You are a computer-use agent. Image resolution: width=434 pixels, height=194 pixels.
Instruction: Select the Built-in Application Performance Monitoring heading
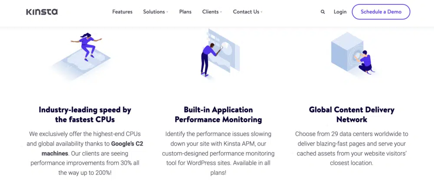click(218, 114)
